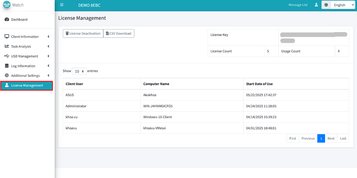Click the Additional Settings gear icon
The height and width of the screenshot is (178, 357).
[x=7, y=75]
